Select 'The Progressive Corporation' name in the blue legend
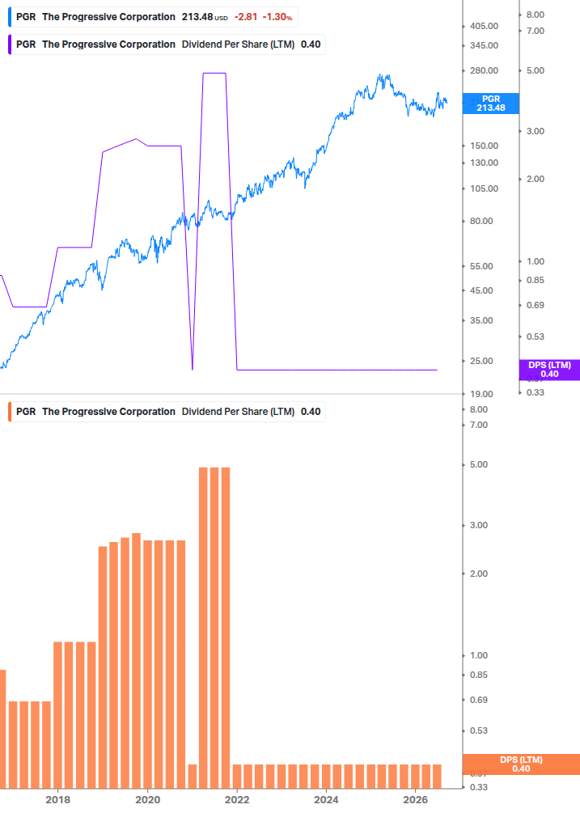 click(109, 17)
